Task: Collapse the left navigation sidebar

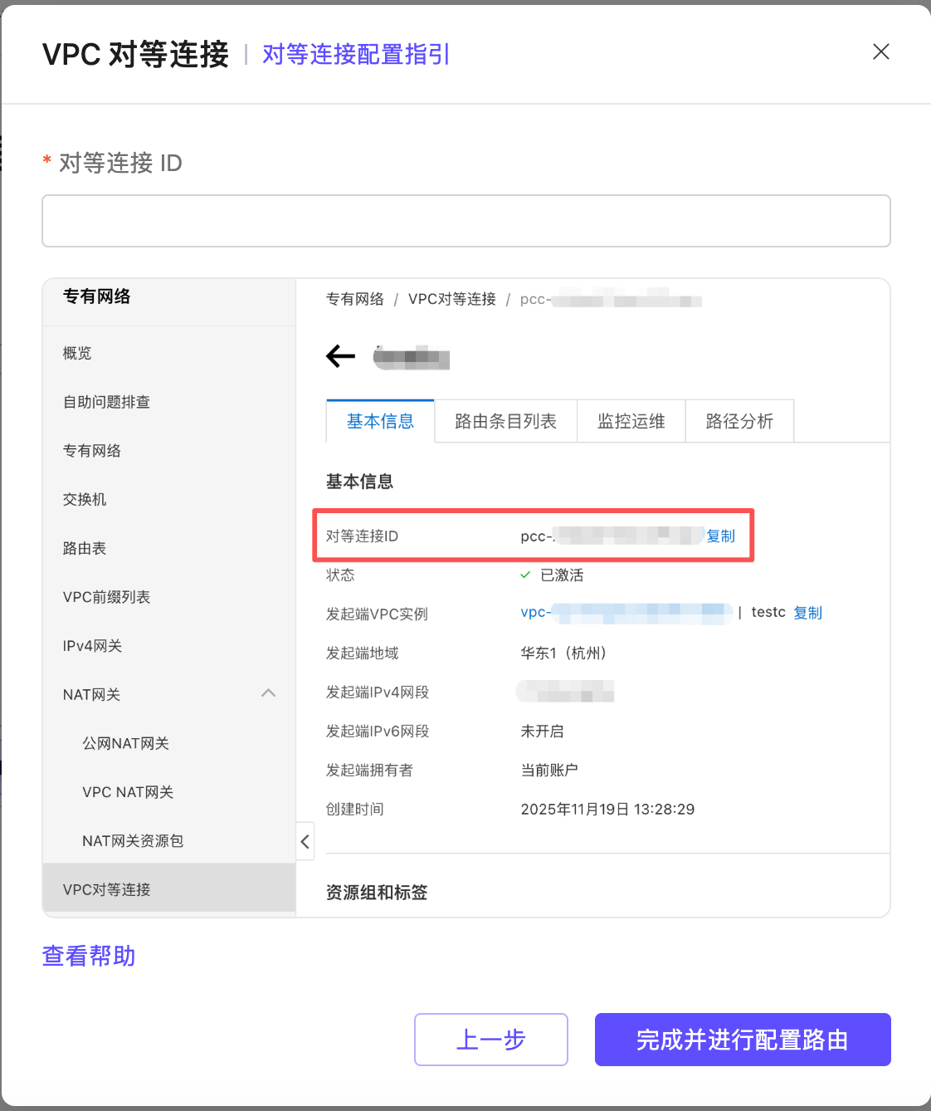Action: point(305,841)
